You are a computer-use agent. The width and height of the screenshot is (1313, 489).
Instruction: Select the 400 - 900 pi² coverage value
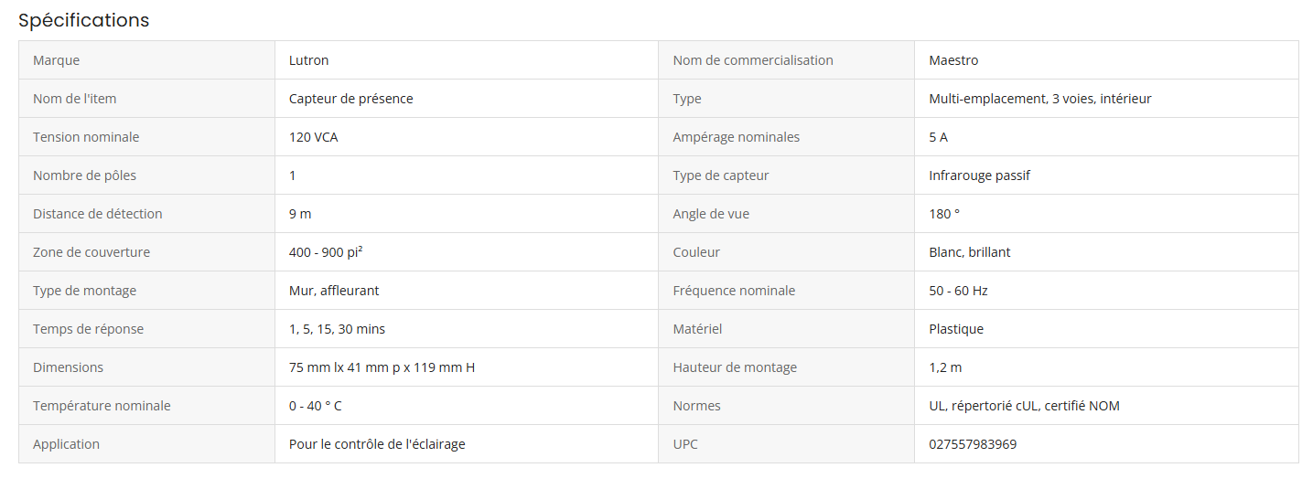[331, 252]
